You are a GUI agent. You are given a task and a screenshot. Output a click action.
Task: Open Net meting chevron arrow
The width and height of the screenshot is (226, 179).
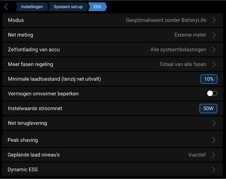pyautogui.click(x=214, y=35)
